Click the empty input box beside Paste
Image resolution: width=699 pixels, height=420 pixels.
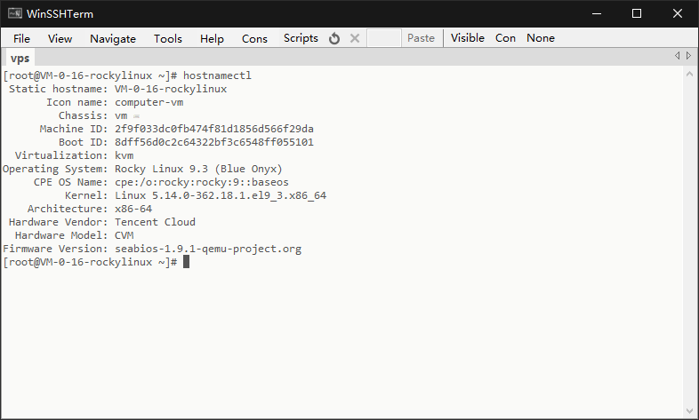384,38
